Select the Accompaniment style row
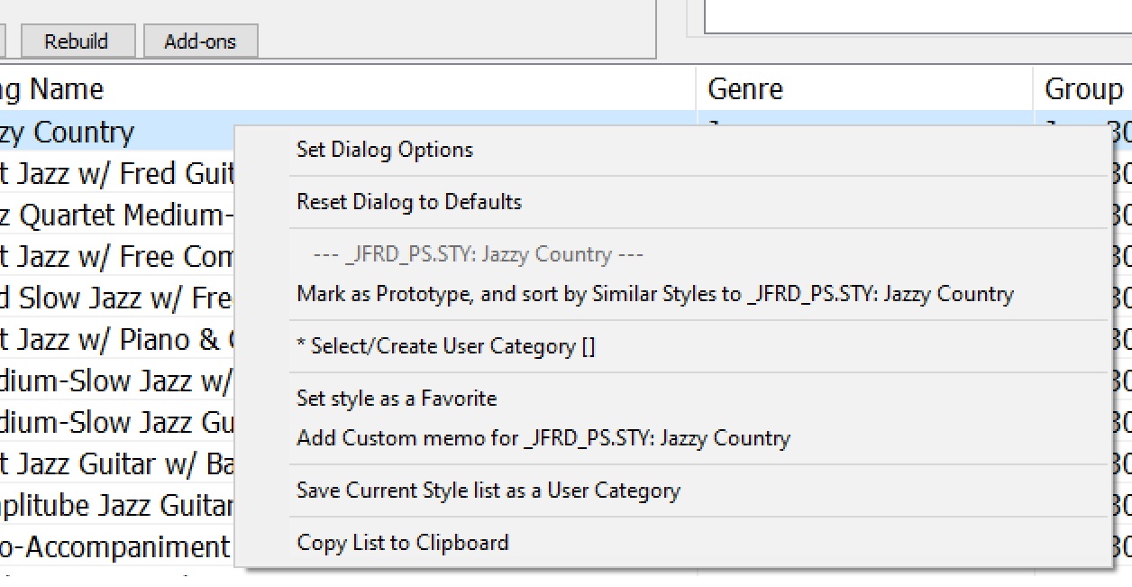Image resolution: width=1132 pixels, height=587 pixels. 117,547
